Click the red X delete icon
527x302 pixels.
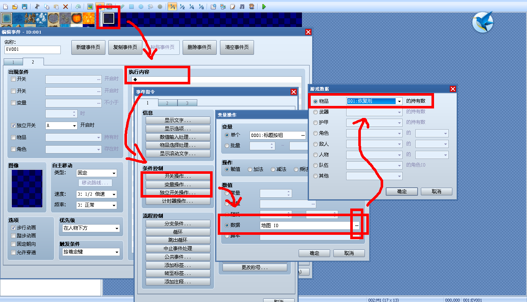66,7
